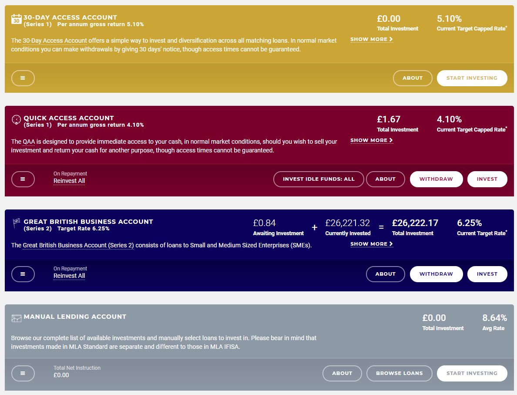Withdraw from the Quick Access Account
This screenshot has height=395, width=517.
(436, 179)
